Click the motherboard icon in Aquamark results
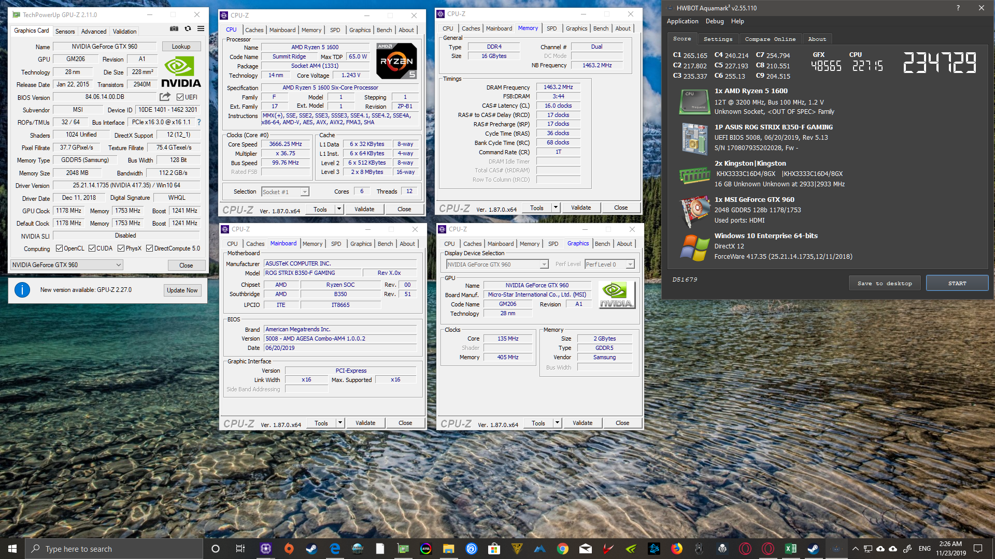The image size is (995, 559). 694,138
